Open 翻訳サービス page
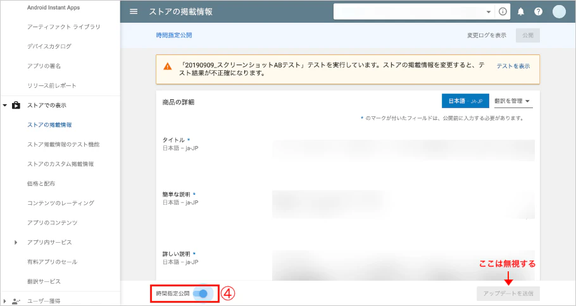 pos(44,281)
